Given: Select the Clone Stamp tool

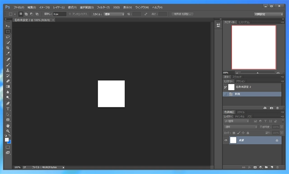Looking at the screenshot, I should pyautogui.click(x=8, y=70).
